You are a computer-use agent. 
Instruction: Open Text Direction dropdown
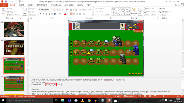[99, 9]
